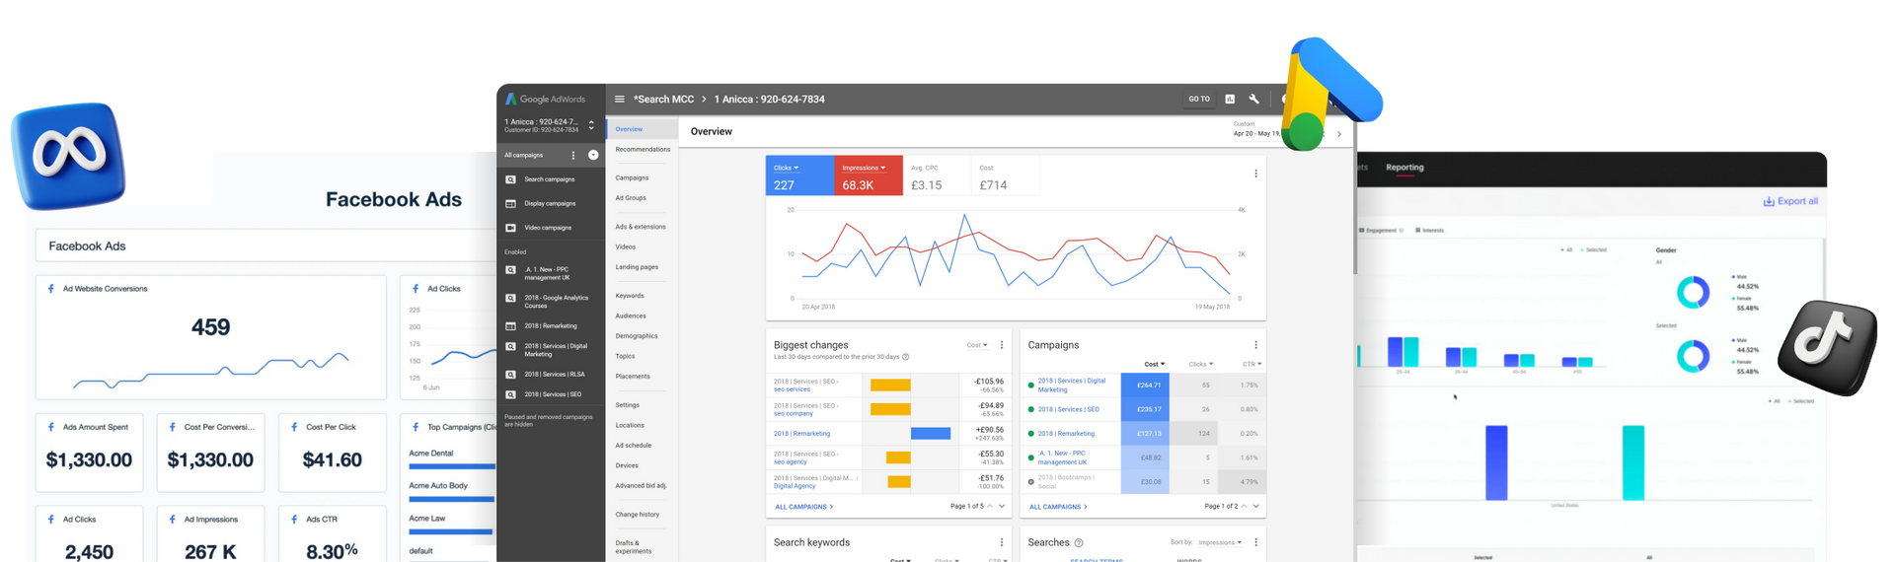Open Ads & extensions in the page menu

click(x=641, y=227)
